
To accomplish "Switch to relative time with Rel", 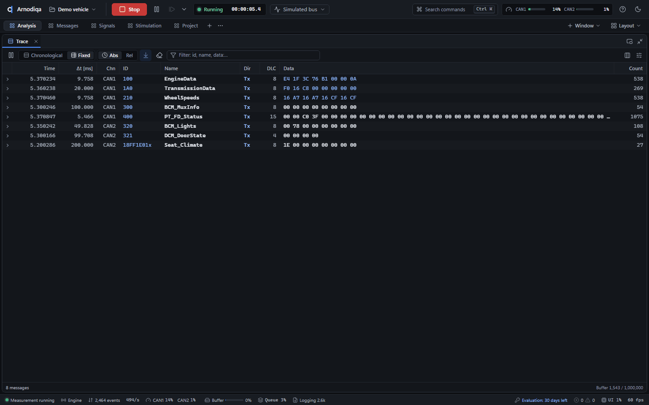I will coord(129,55).
